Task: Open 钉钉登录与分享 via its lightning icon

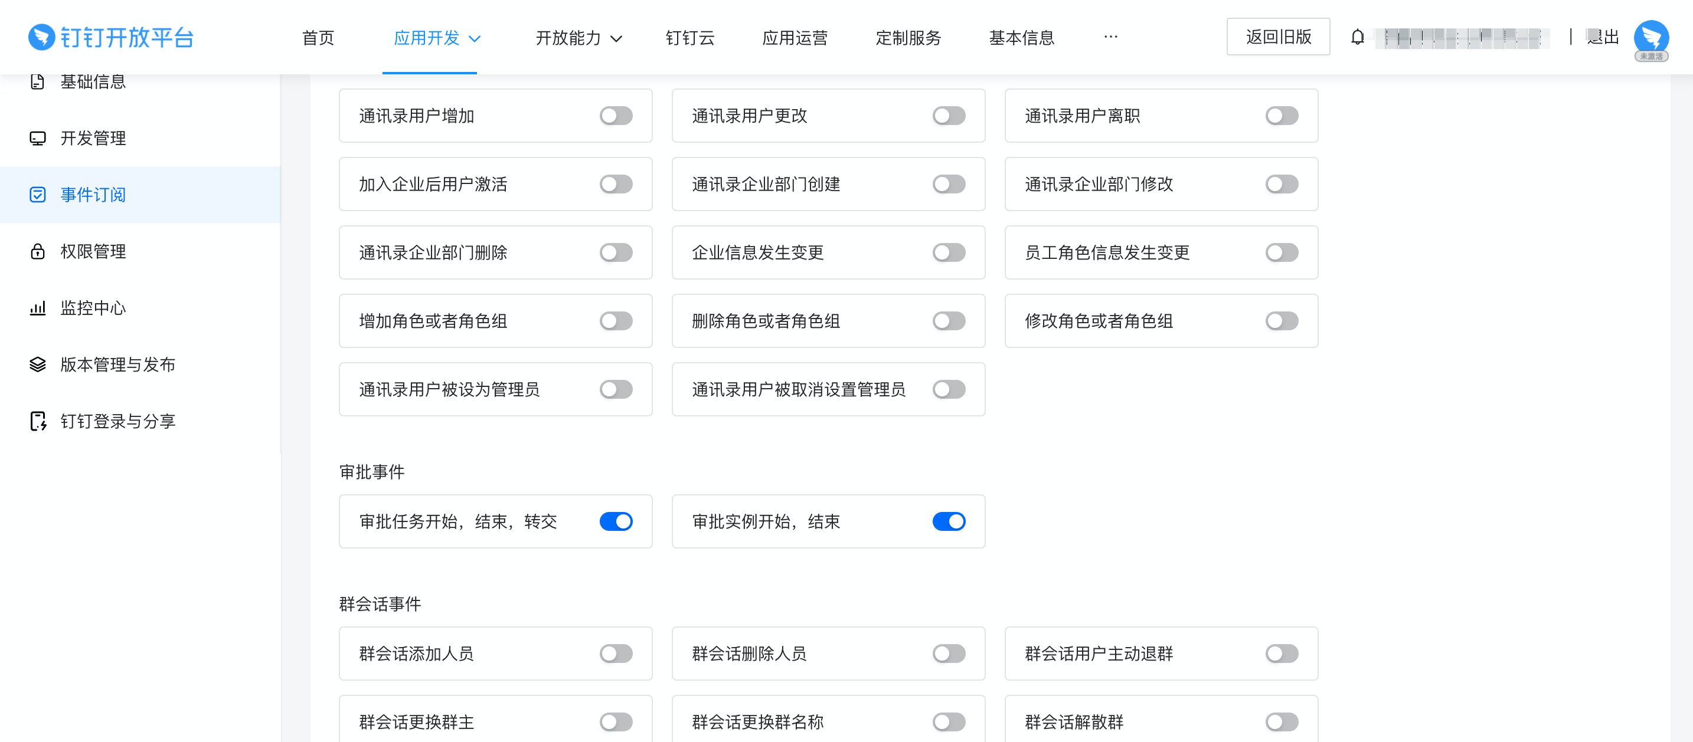Action: (x=37, y=421)
